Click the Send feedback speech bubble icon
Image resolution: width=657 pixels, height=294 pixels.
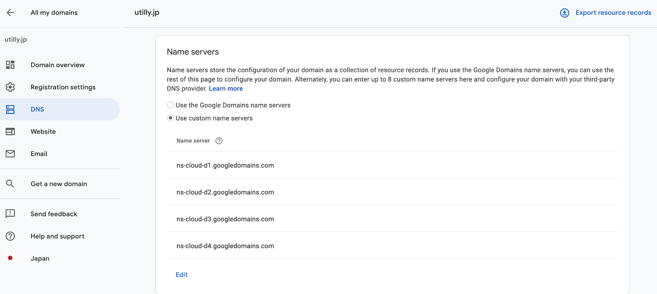[10, 214]
